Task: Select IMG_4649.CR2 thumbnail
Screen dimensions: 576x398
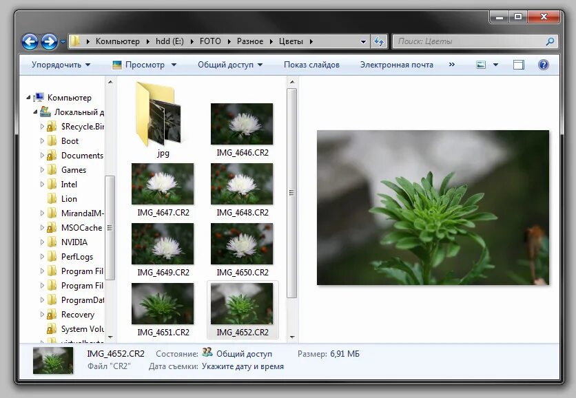Action: [163, 244]
